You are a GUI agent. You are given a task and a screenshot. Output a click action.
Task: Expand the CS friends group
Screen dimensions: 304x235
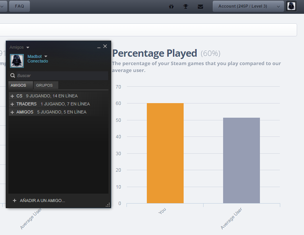click(x=12, y=96)
